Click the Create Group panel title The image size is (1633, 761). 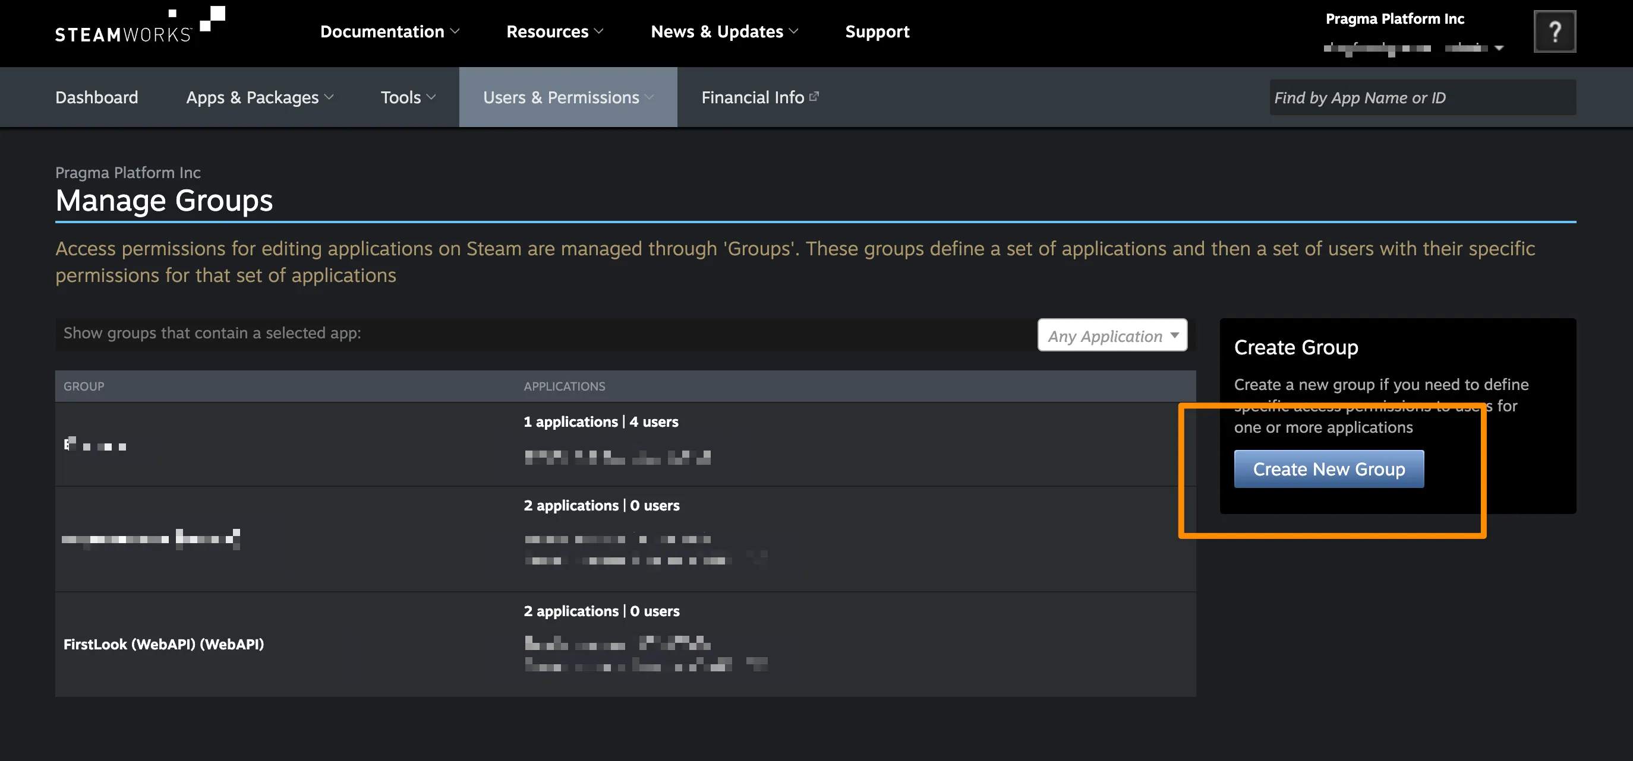[1295, 348]
